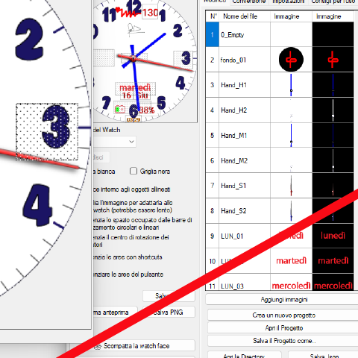Screen dimensions: 358x358
Task: Click the 'martedì' thumbnail on white background
Action: click(291, 260)
